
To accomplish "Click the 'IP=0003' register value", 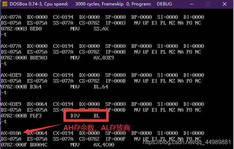I will click(116, 23).
